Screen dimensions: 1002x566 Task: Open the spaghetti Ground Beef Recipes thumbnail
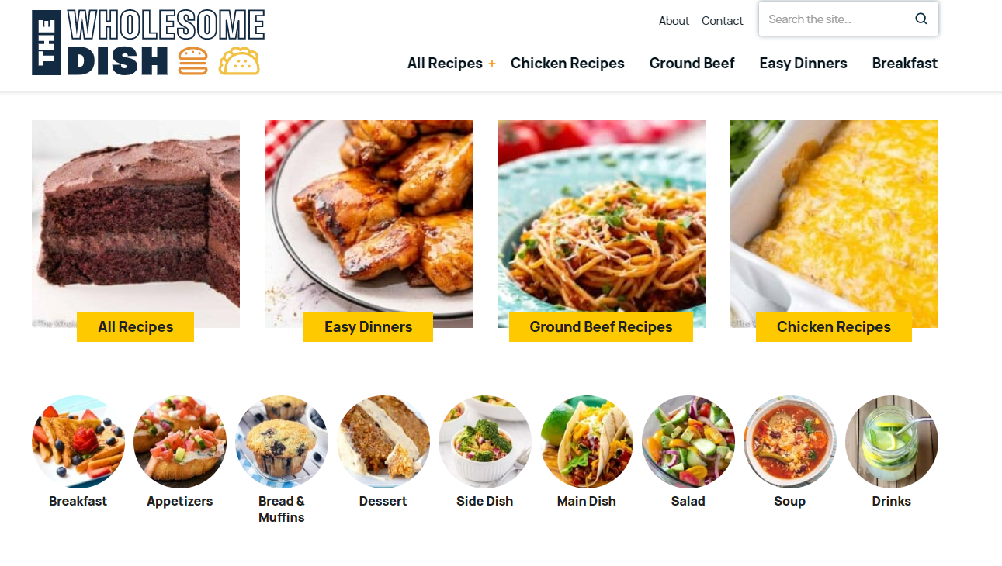[x=602, y=224]
